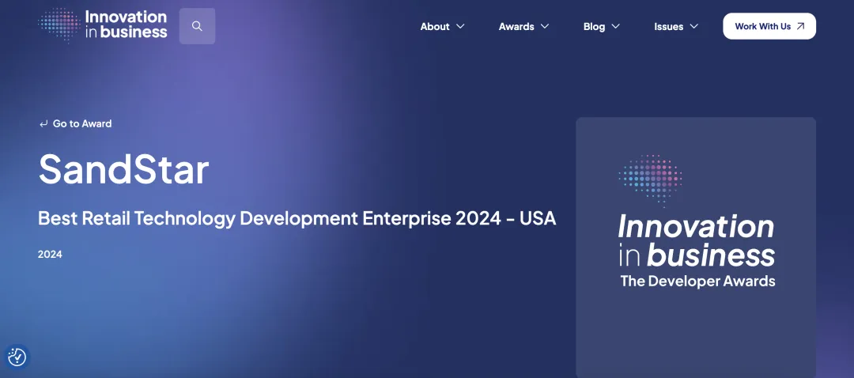Screen dimensions: 854x378
Task: Expand the Issues chevron arrow
Action: point(694,26)
